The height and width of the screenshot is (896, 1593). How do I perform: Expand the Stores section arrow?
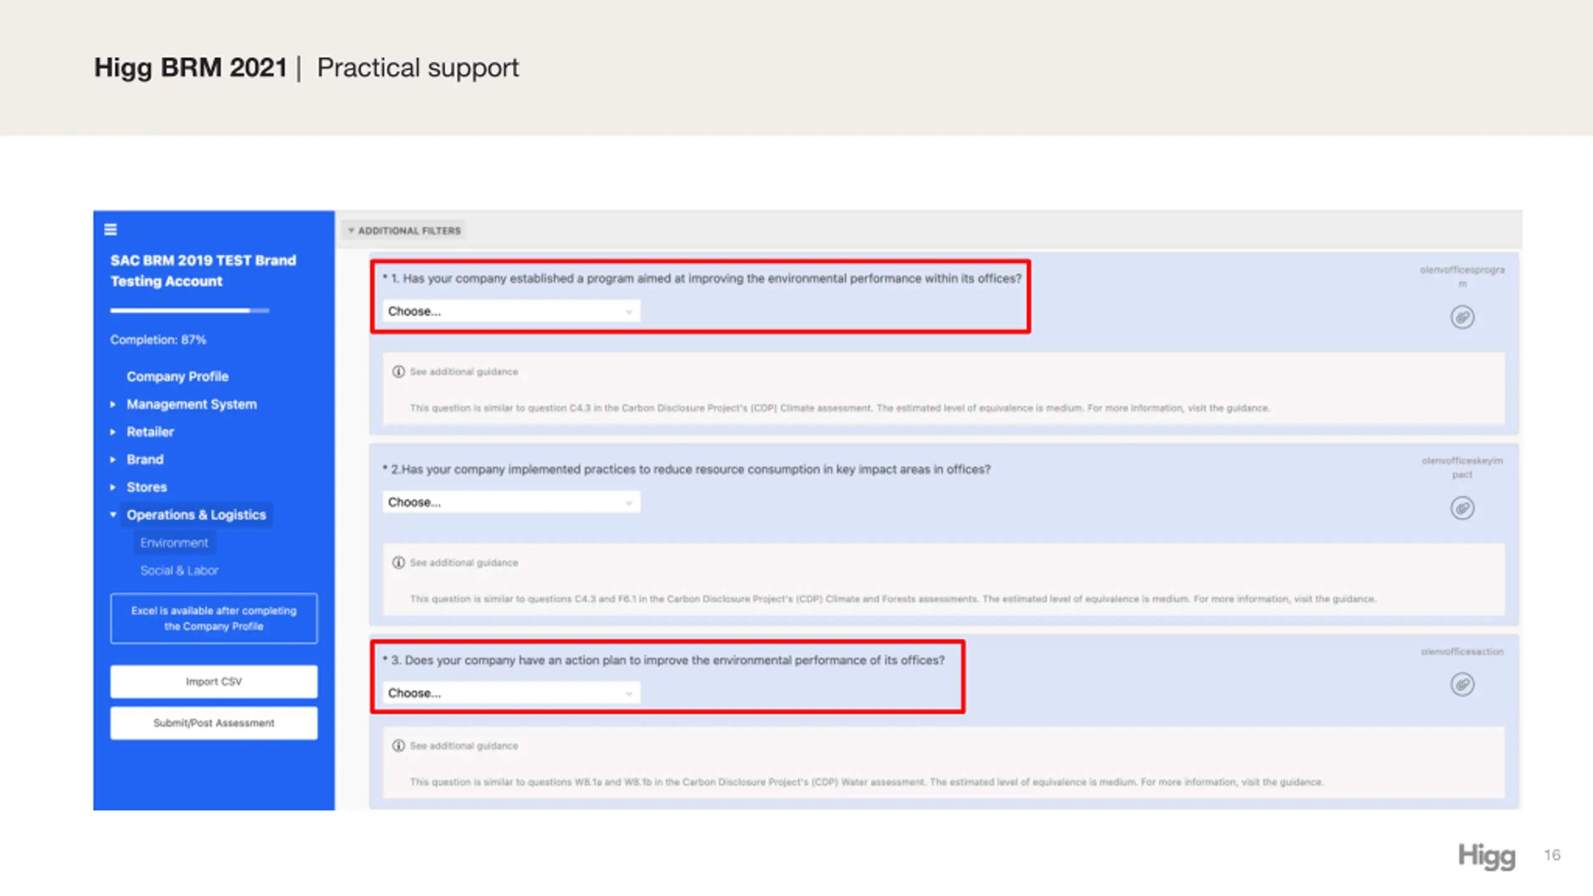tap(113, 487)
